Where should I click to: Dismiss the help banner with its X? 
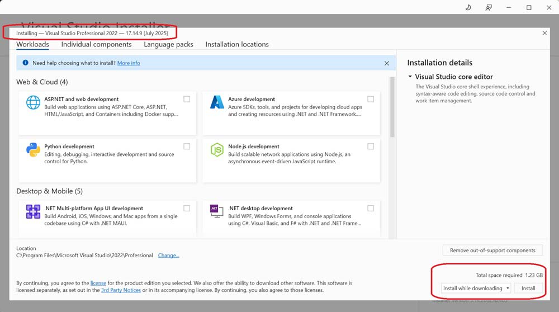(386, 63)
